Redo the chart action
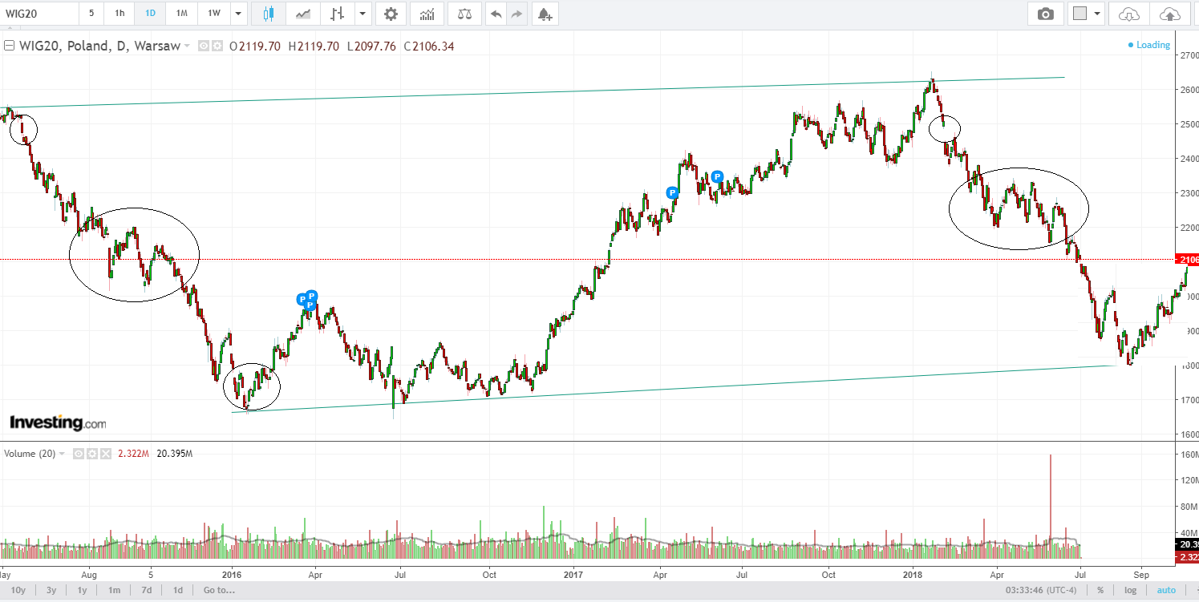Image resolution: width=1199 pixels, height=602 pixels. (516, 14)
